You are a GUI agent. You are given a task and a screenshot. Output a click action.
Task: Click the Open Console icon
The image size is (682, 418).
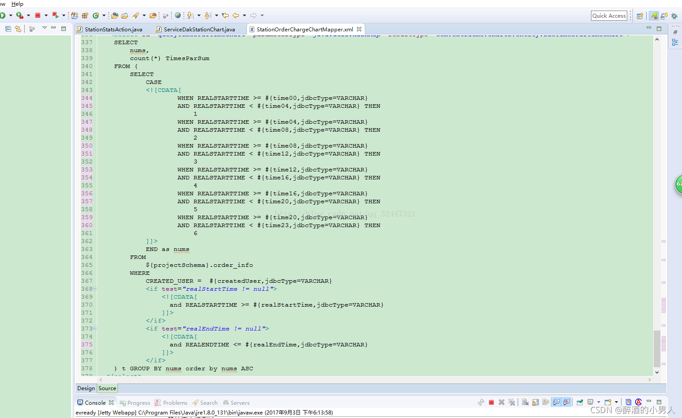point(608,402)
